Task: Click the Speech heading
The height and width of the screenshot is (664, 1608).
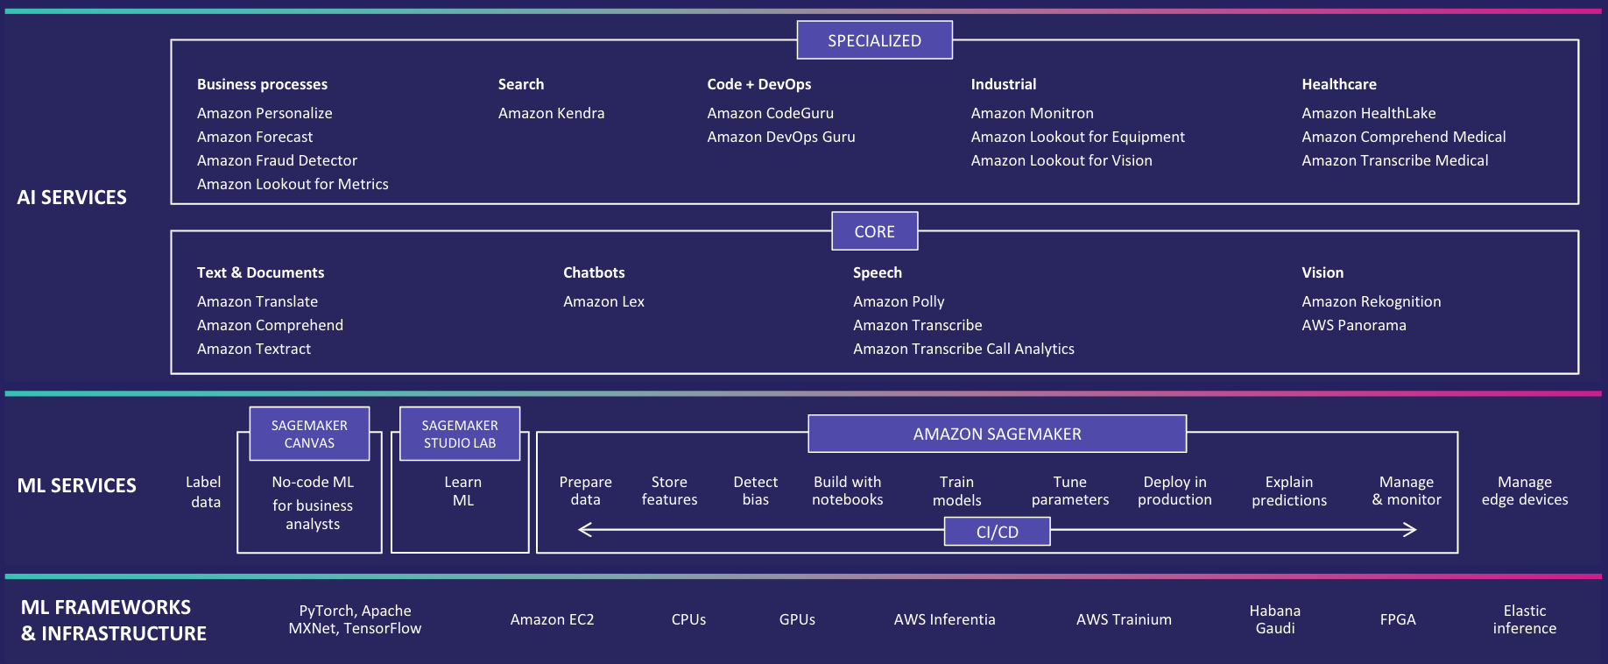Action: 878,272
